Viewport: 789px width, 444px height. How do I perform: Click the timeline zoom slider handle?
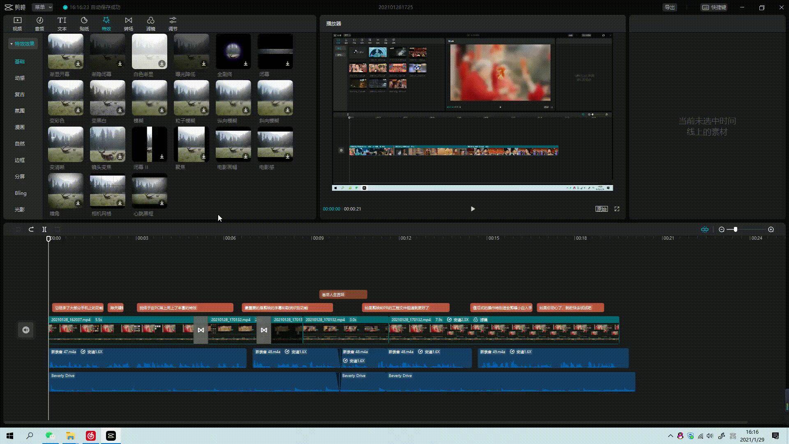[x=736, y=229]
